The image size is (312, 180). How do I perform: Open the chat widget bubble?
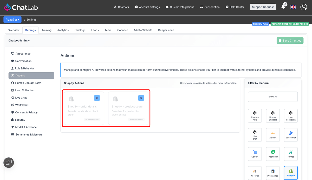9,163
